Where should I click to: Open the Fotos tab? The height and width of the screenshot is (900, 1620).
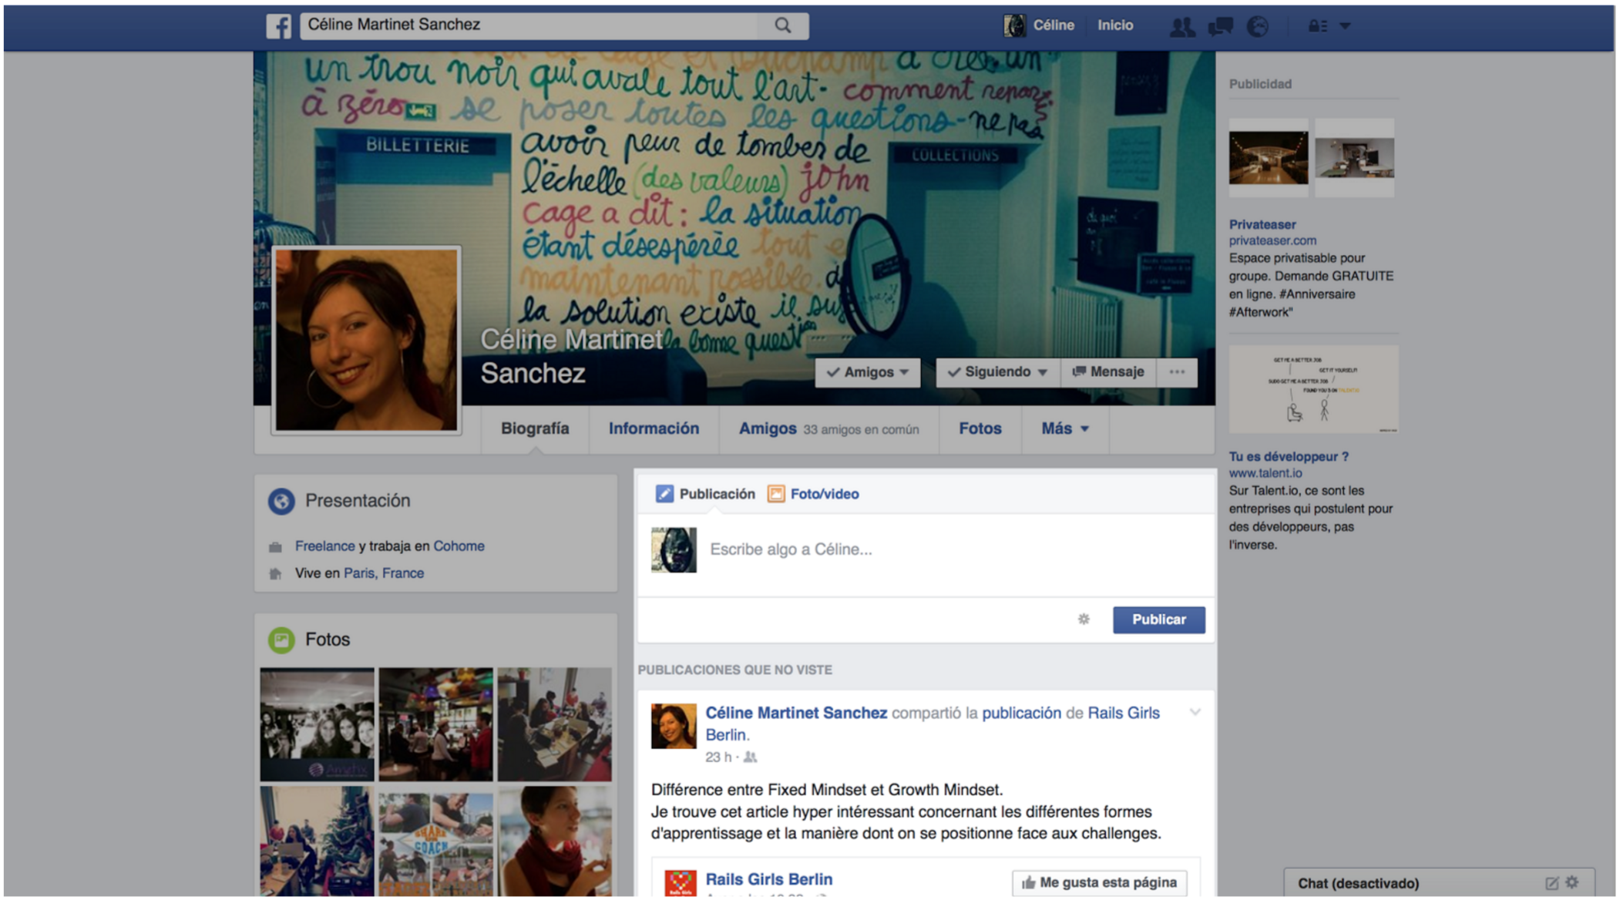click(x=980, y=428)
